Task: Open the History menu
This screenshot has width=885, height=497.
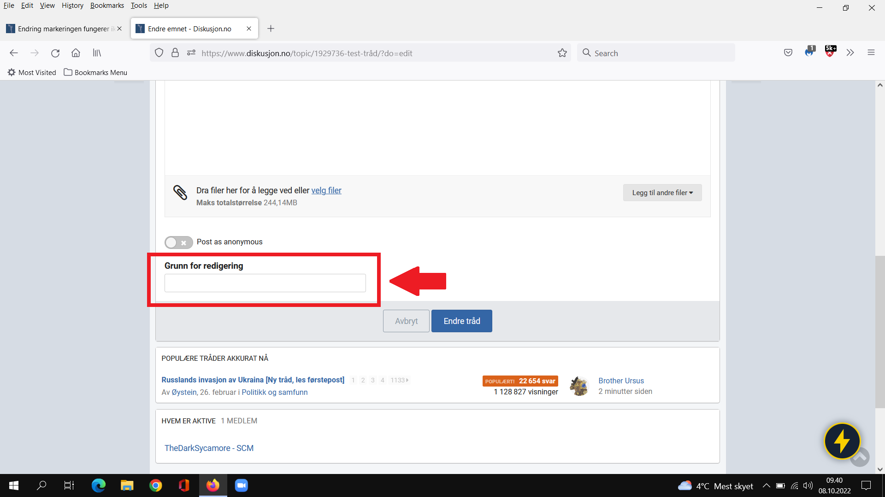Action: [72, 6]
